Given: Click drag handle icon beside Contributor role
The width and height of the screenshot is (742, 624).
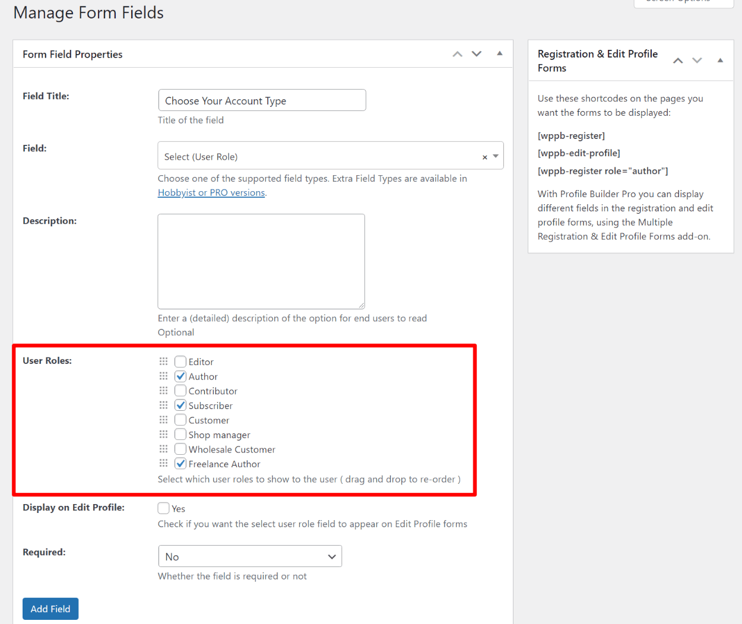Looking at the screenshot, I should point(164,391).
